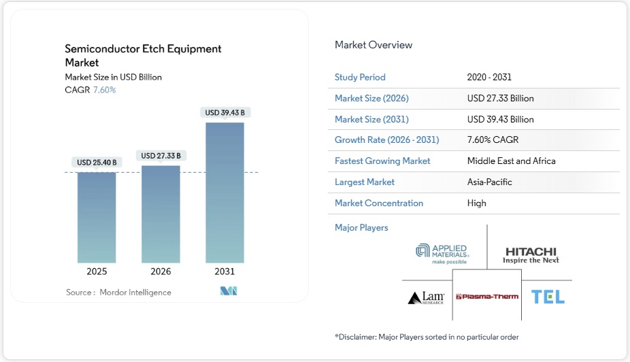The image size is (630, 362).
Task: Click the Fastest Growing Market label
Action: [382, 161]
